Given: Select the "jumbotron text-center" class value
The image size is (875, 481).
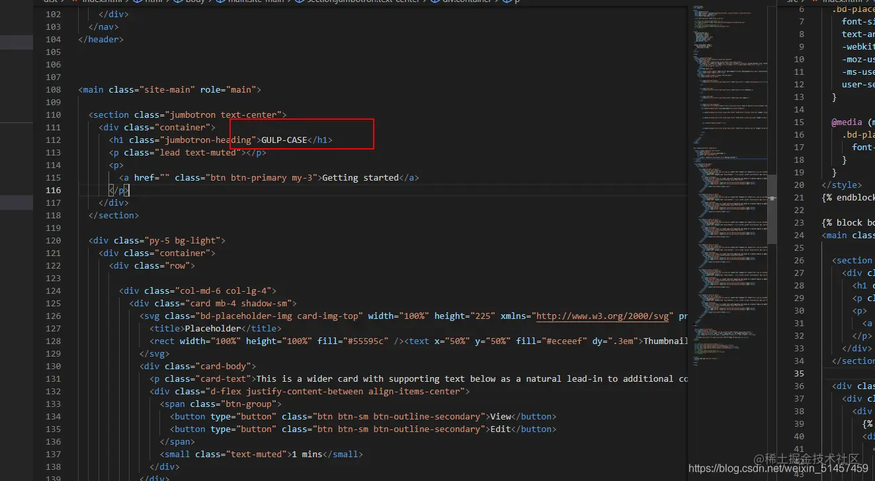Looking at the screenshot, I should point(226,115).
